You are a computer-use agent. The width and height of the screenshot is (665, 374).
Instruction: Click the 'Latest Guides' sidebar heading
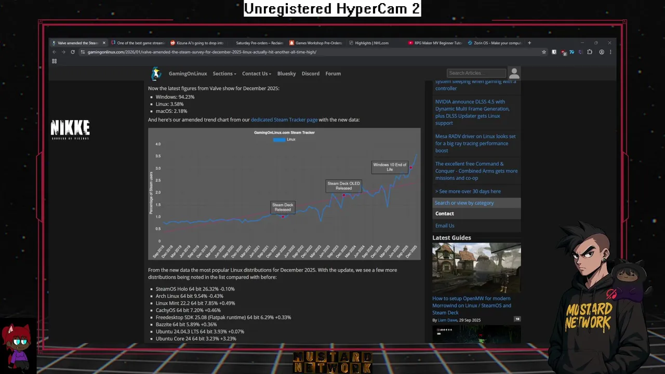tap(451, 238)
